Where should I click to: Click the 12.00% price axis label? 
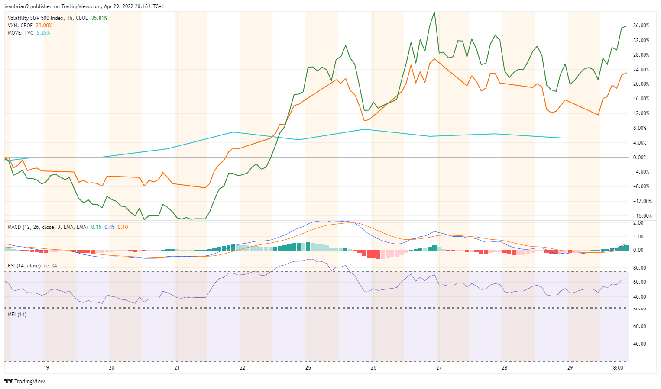pyautogui.click(x=641, y=113)
